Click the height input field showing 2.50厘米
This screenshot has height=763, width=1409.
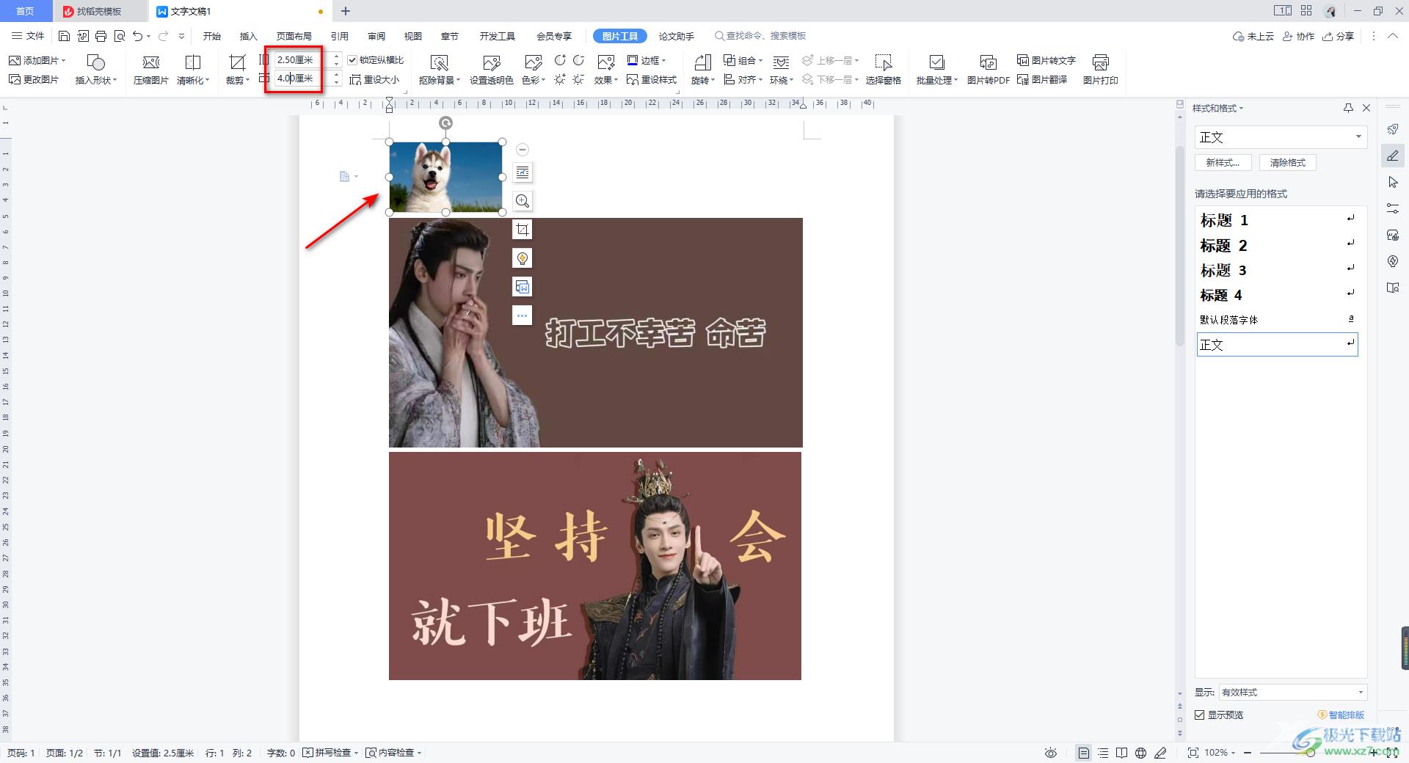(303, 60)
